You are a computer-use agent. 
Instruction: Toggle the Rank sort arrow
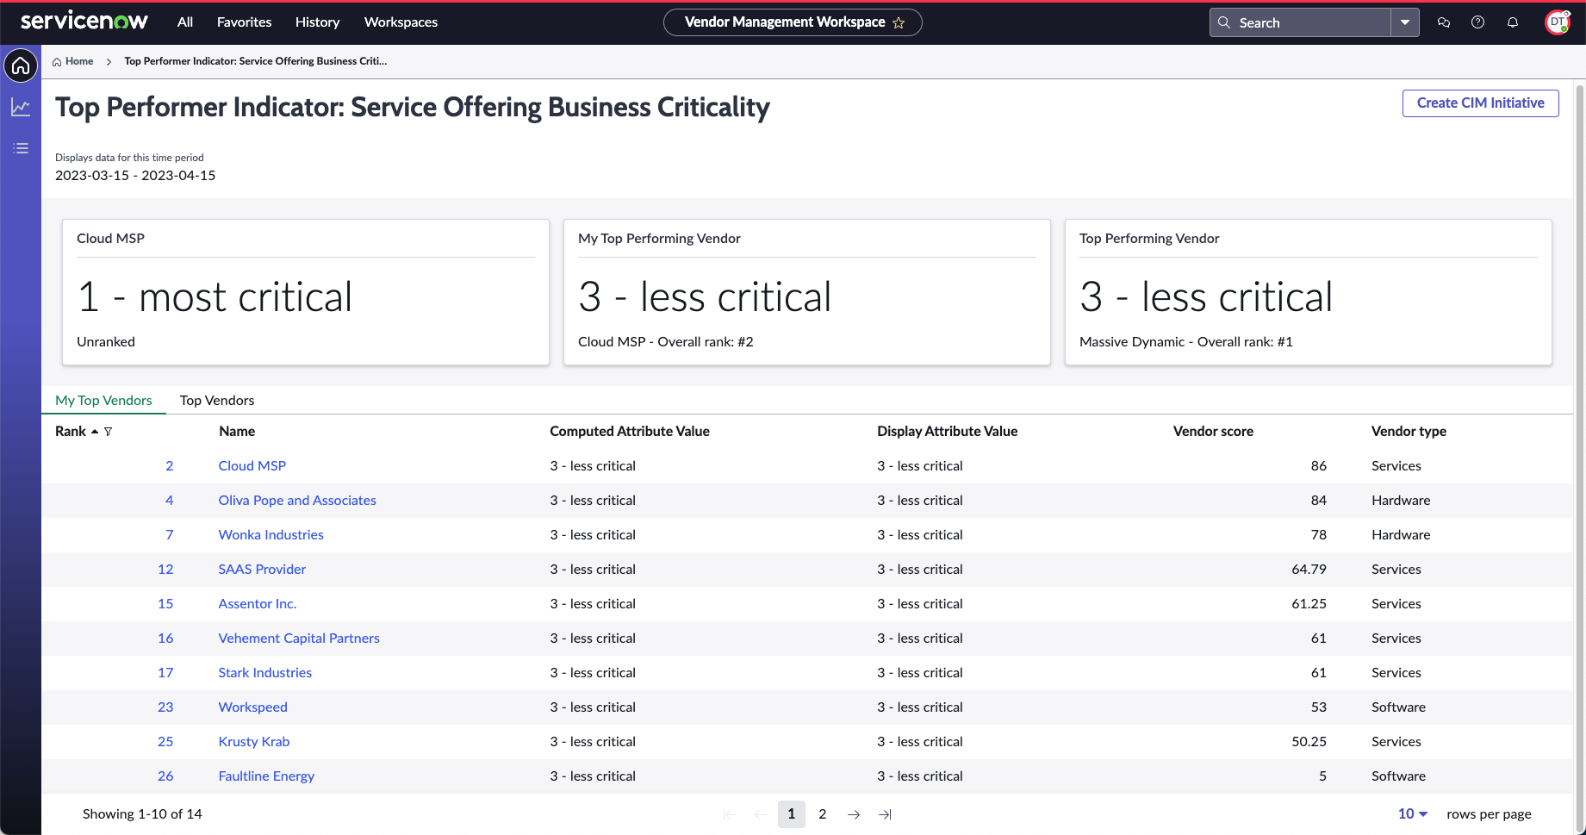coord(95,432)
